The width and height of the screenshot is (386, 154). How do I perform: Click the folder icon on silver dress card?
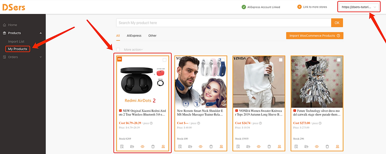[306, 146]
